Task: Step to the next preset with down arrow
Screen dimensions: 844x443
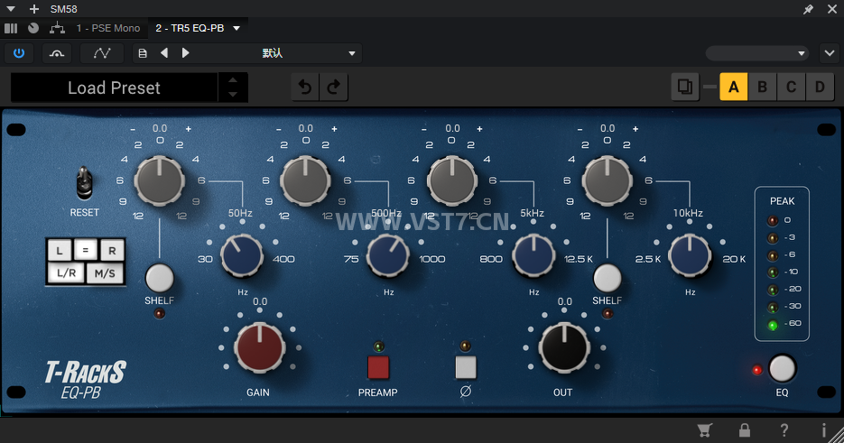Action: [233, 95]
